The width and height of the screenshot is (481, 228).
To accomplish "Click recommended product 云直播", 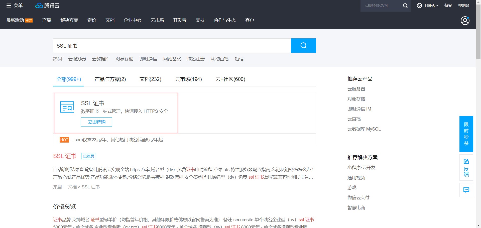I will (x=354, y=119).
